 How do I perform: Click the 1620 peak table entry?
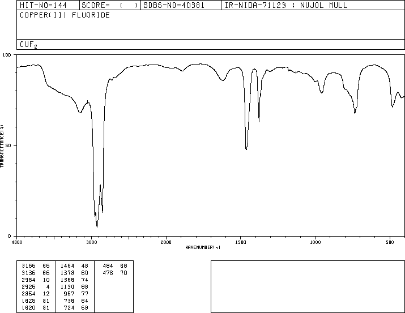pyautogui.click(x=28, y=308)
